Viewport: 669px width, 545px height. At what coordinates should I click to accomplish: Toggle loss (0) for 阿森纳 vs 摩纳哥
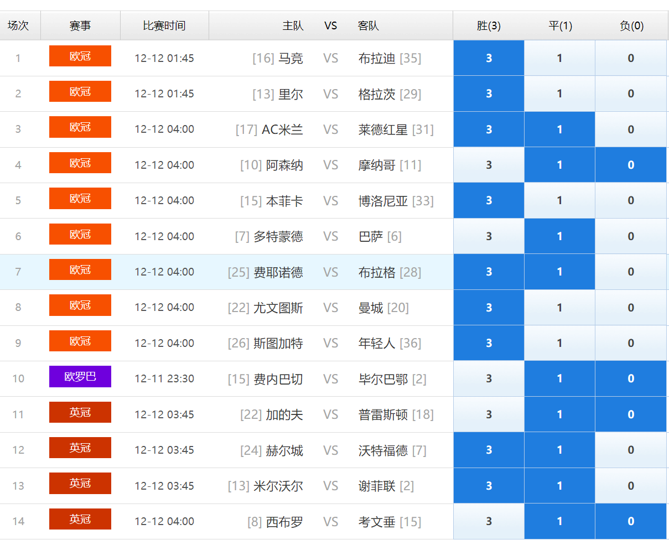[x=631, y=165]
